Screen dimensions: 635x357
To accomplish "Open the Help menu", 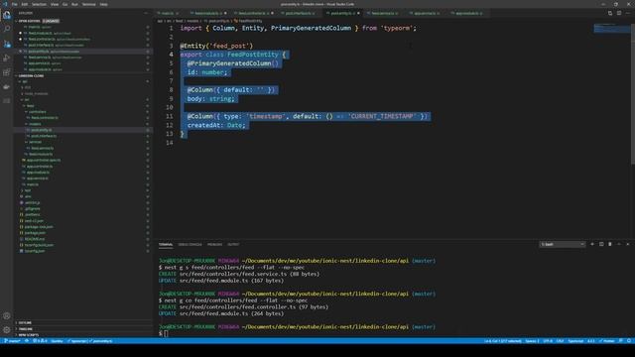I will click(103, 4).
